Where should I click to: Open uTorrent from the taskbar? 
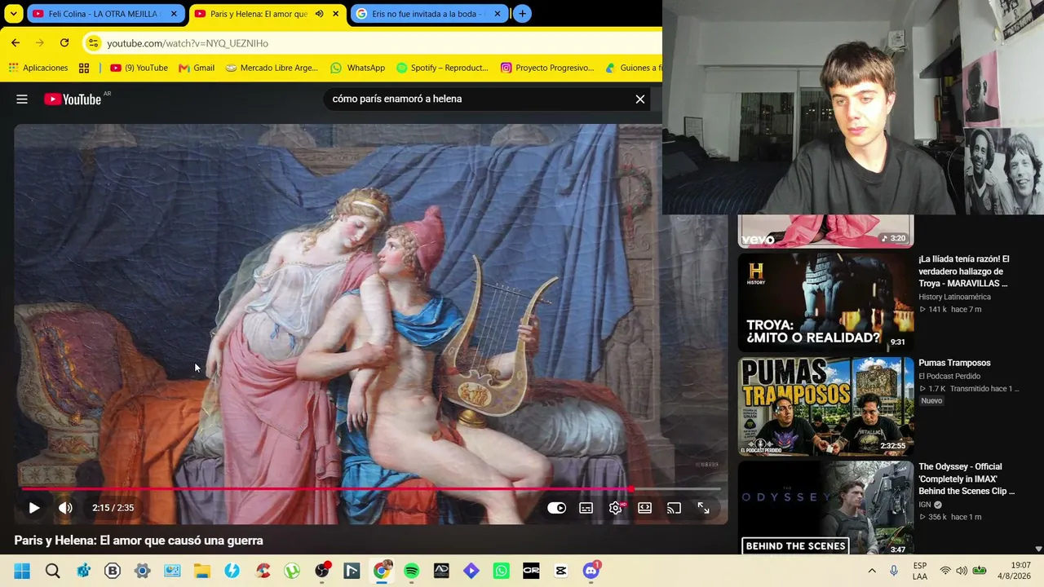pyautogui.click(x=292, y=571)
